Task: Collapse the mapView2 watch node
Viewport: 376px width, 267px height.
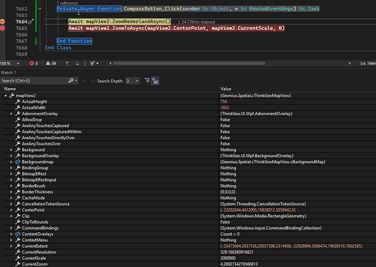Action: pyautogui.click(x=5, y=96)
